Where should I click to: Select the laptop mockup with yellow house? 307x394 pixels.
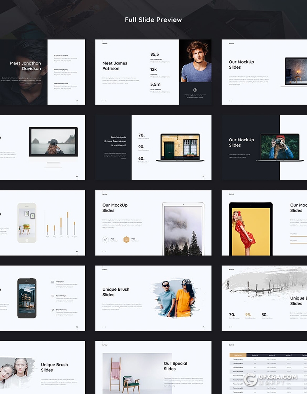(180, 147)
